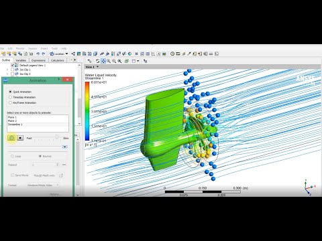Click the select arrow tool in viewer toolbar
The height and width of the screenshot is (241, 322).
click(89, 61)
